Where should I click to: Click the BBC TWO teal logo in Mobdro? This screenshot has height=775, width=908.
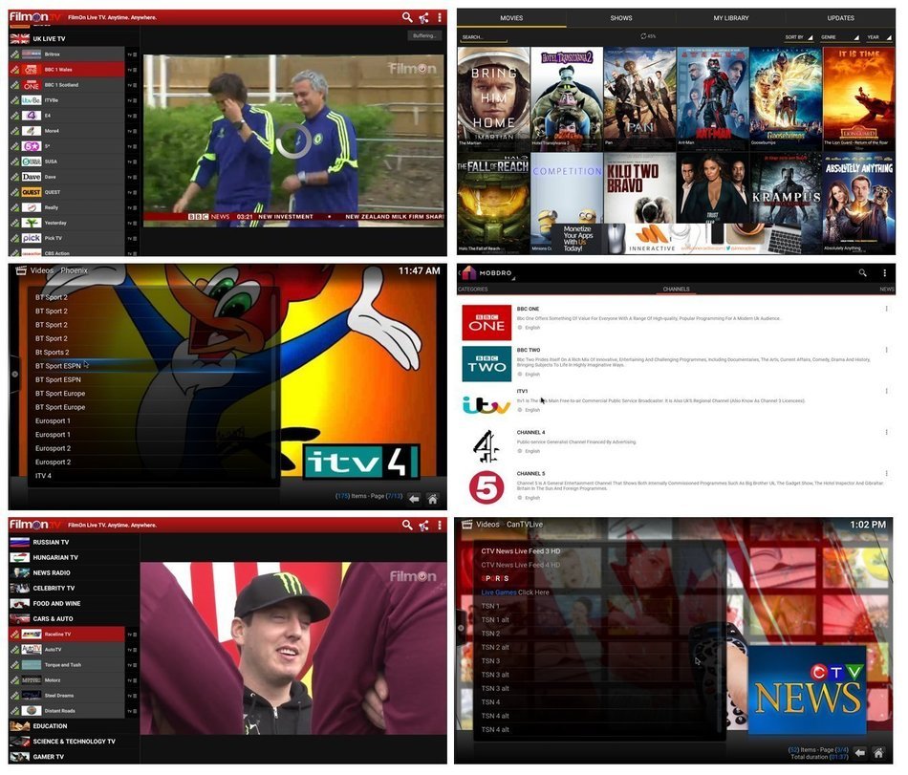point(486,364)
